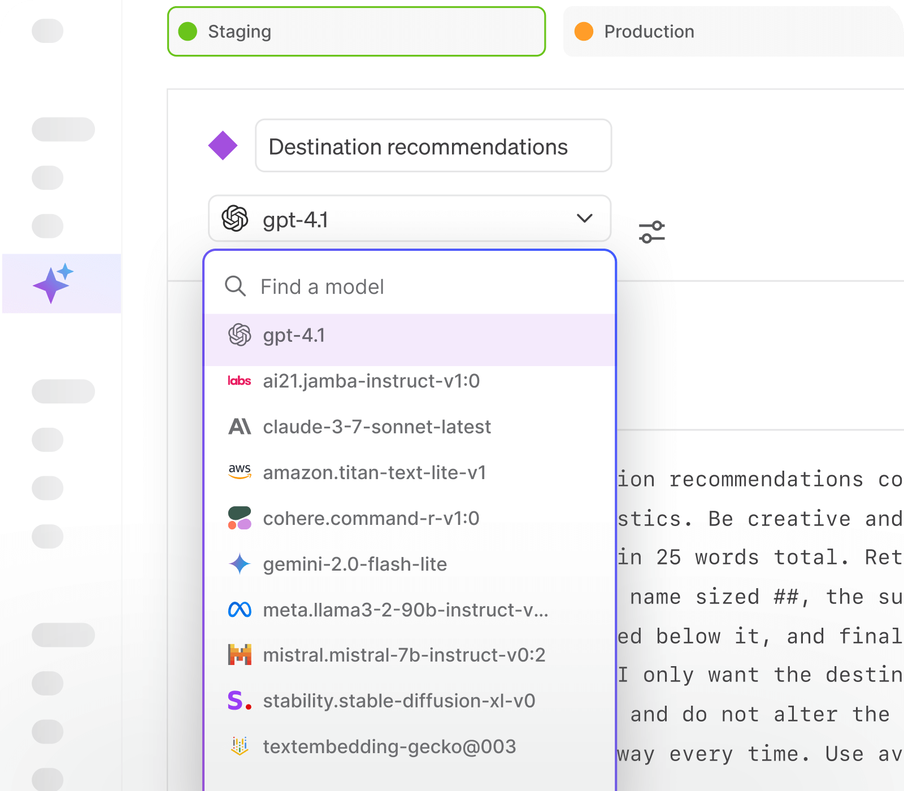The height and width of the screenshot is (791, 904).
Task: Switch to the Production environment tab
Action: [x=733, y=32]
